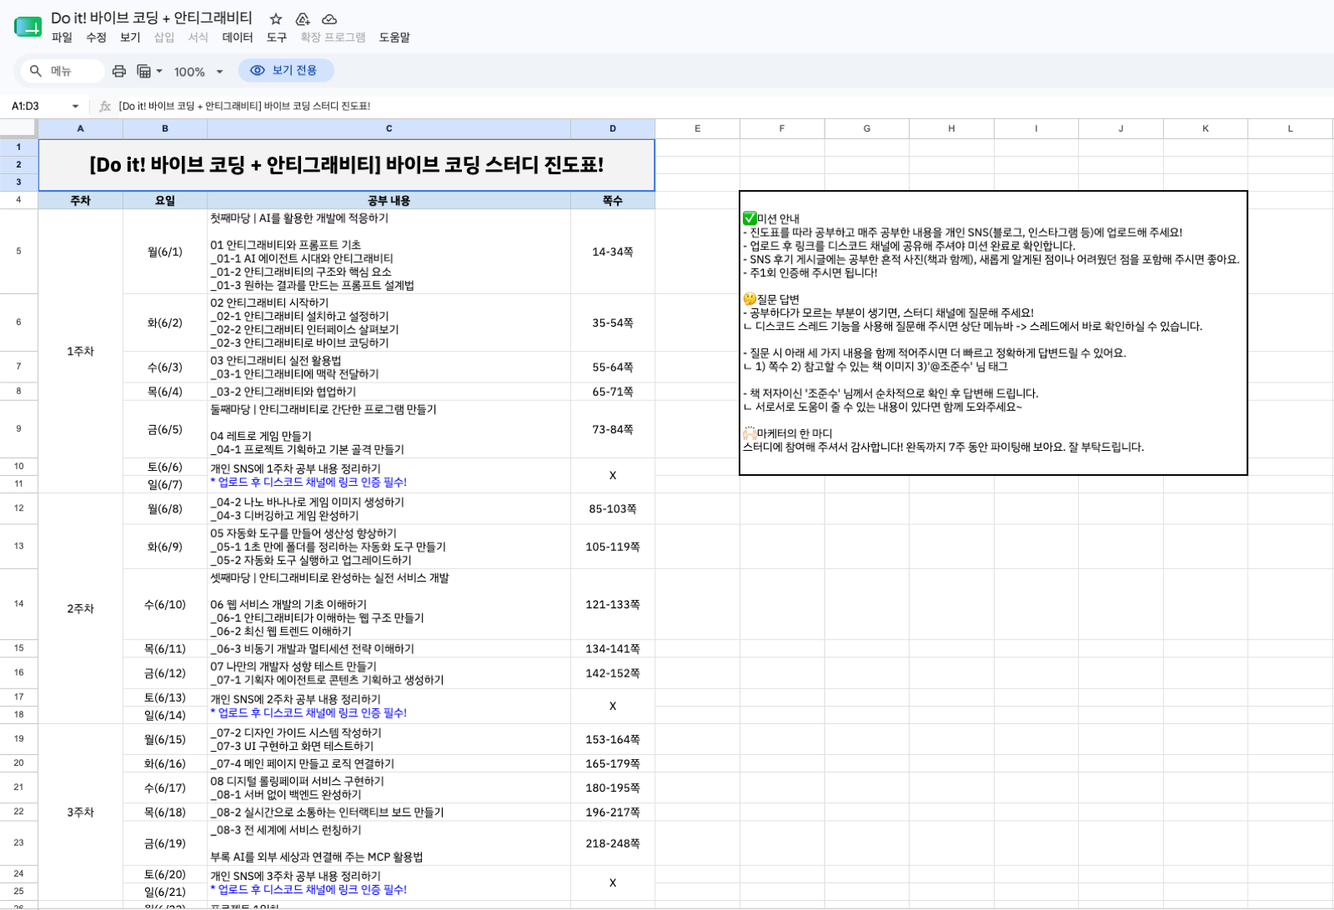Click the formula bar content

(244, 106)
